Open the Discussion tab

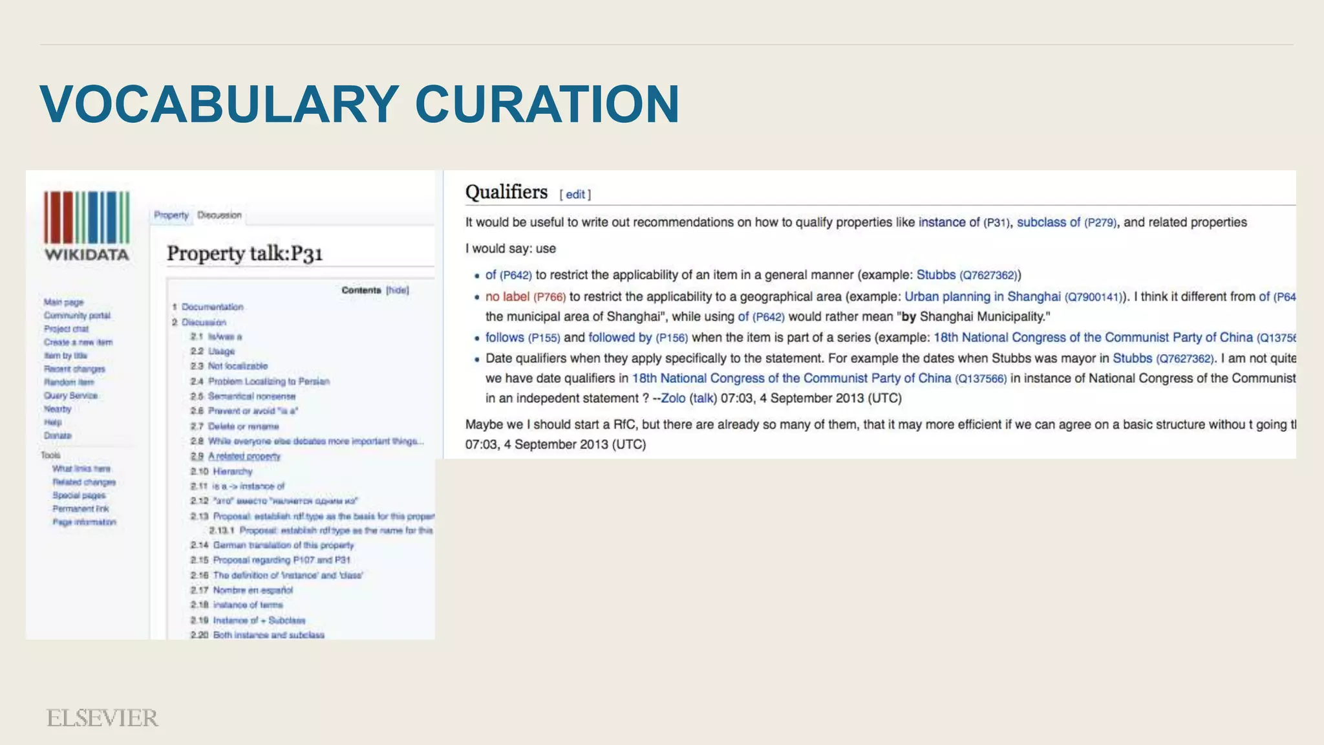click(219, 215)
